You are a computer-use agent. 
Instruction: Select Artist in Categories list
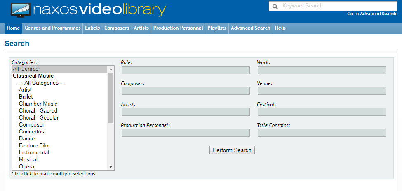pos(59,90)
